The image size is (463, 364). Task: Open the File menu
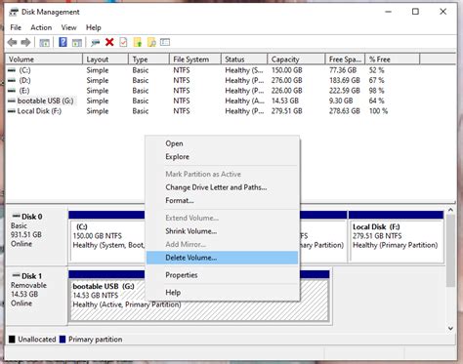tap(16, 27)
